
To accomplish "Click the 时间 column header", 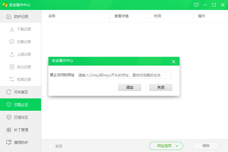I will (x=158, y=16).
